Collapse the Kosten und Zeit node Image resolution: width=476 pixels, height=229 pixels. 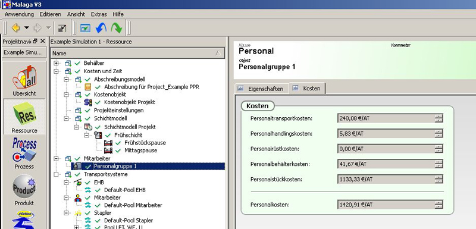pos(56,71)
